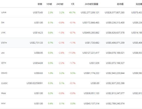
Task: Open the UNI coin link
Action: click(3, 53)
